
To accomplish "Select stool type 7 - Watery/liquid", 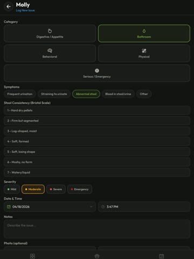I will pos(97,173).
